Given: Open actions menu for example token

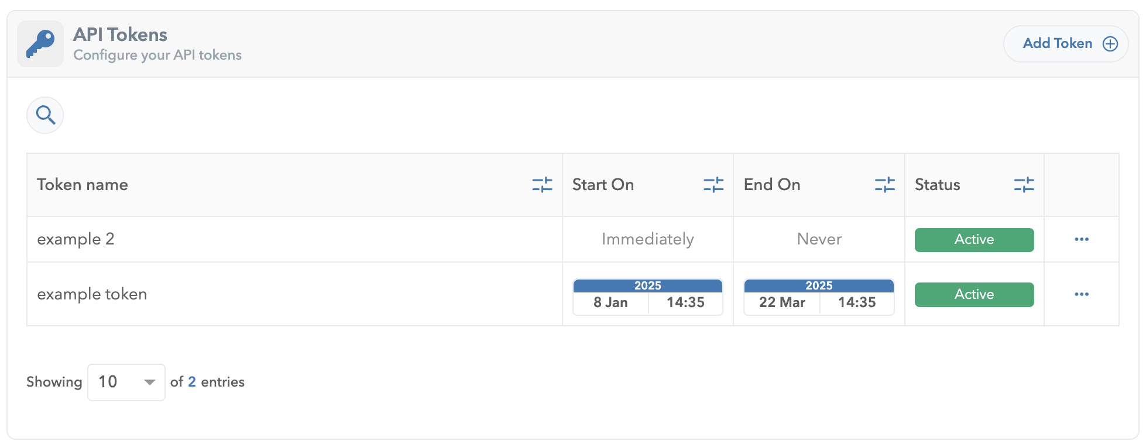Looking at the screenshot, I should [x=1081, y=294].
